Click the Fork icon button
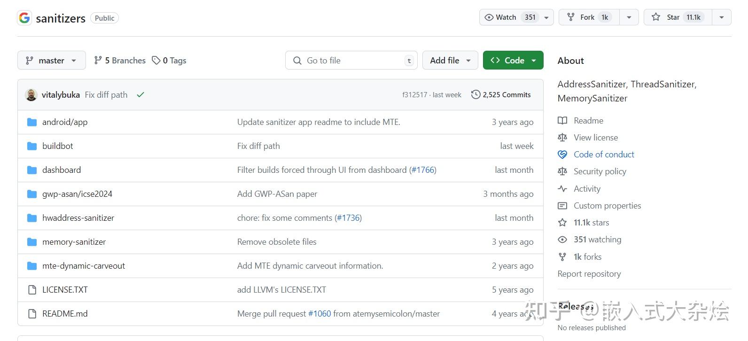Image resolution: width=748 pixels, height=341 pixels. [571, 17]
